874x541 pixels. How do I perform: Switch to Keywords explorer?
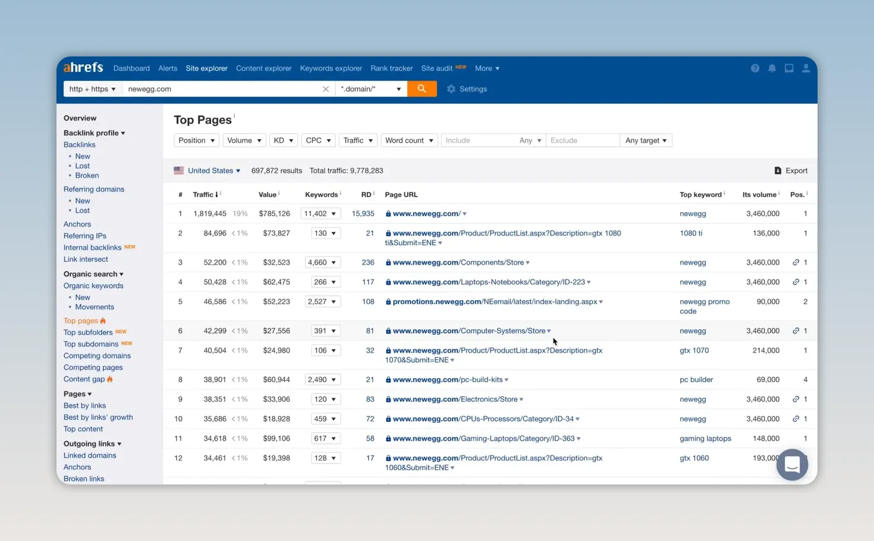tap(331, 68)
